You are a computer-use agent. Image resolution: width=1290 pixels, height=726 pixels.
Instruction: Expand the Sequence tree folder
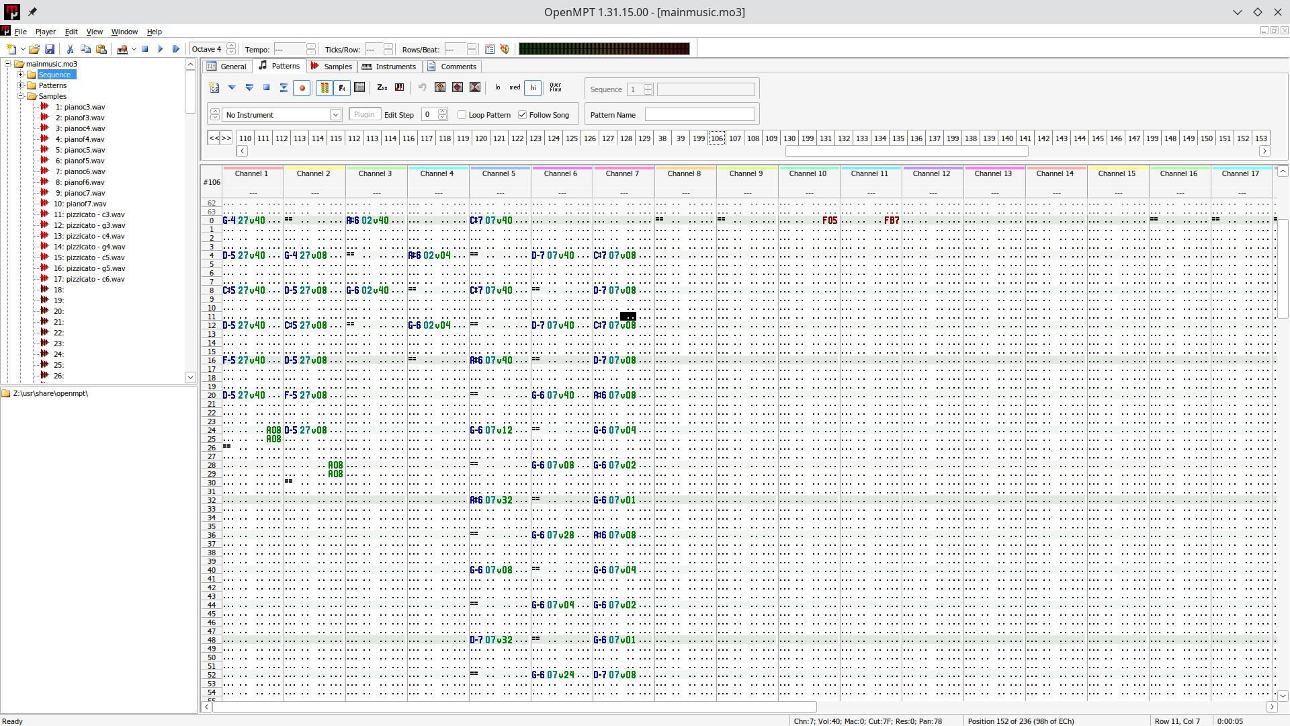21,75
